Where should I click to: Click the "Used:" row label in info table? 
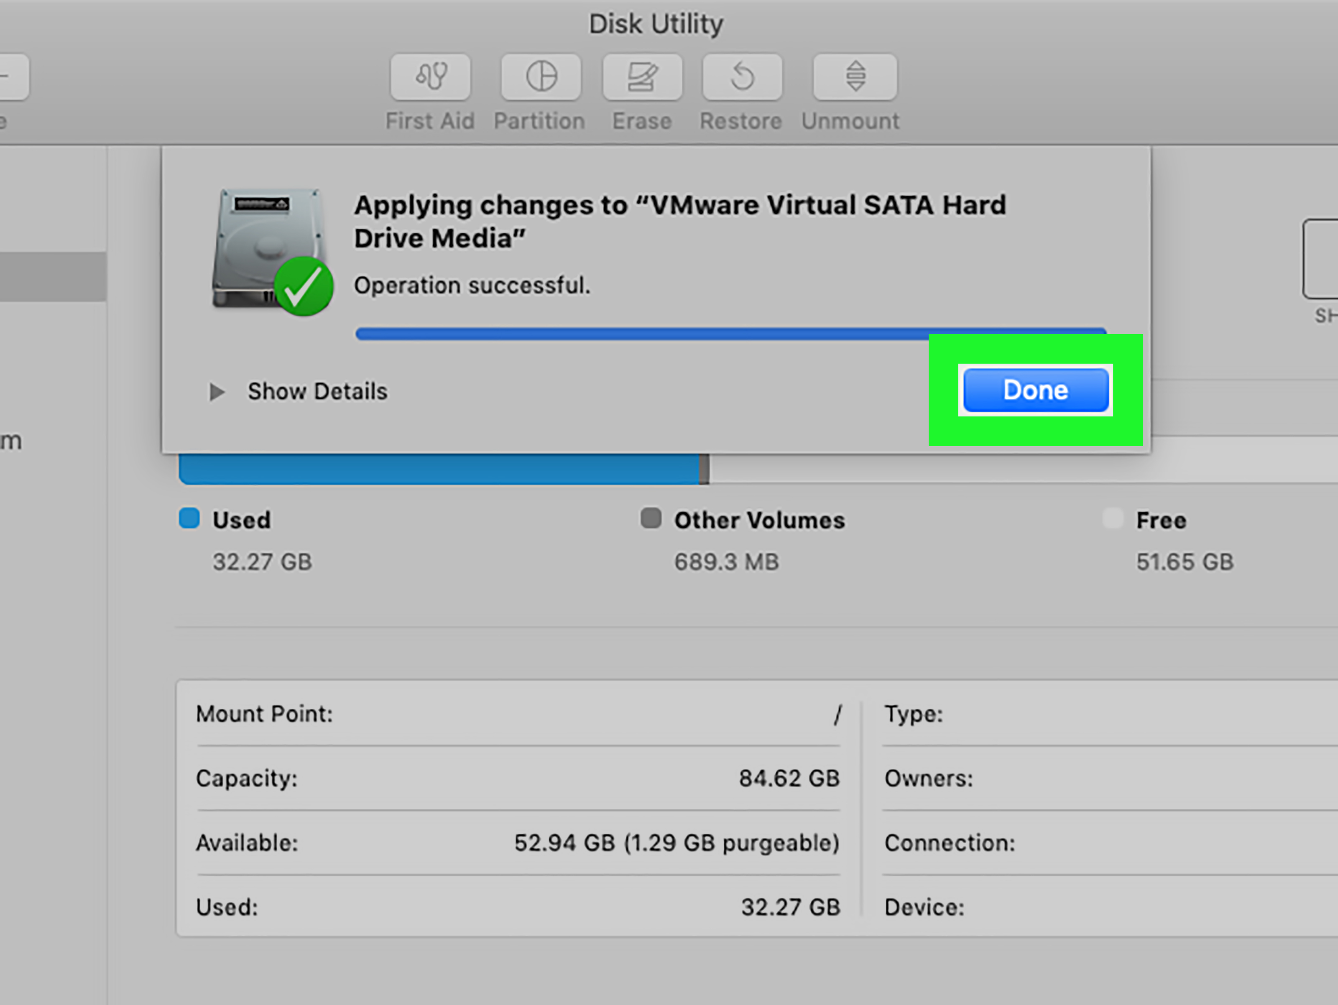pos(227,908)
